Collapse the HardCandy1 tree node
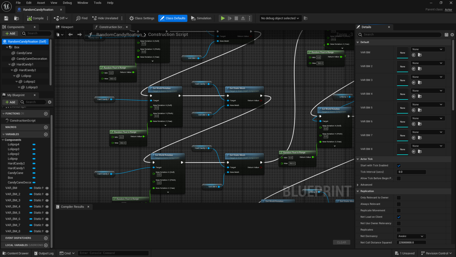Screen dimensions: 456x257 [9, 65]
